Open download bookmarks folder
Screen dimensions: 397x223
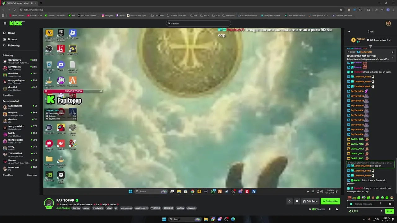pos(229,15)
